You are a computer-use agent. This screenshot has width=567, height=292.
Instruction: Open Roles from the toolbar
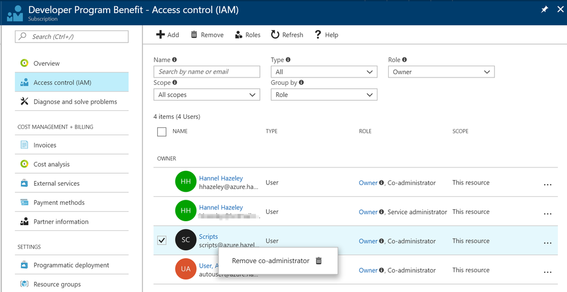point(247,35)
